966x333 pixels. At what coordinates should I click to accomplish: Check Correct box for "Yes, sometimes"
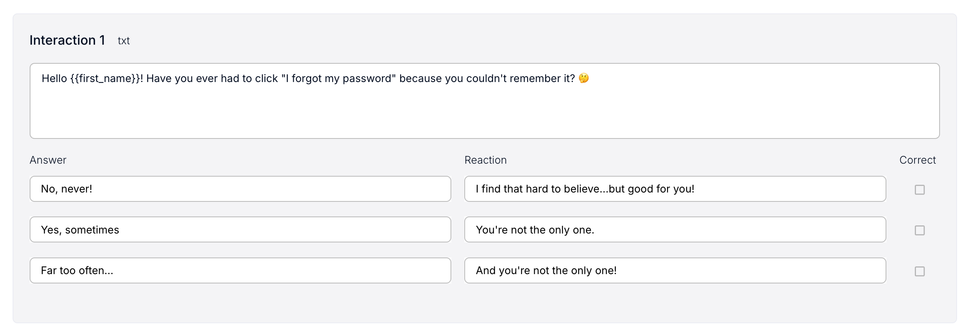tap(920, 230)
